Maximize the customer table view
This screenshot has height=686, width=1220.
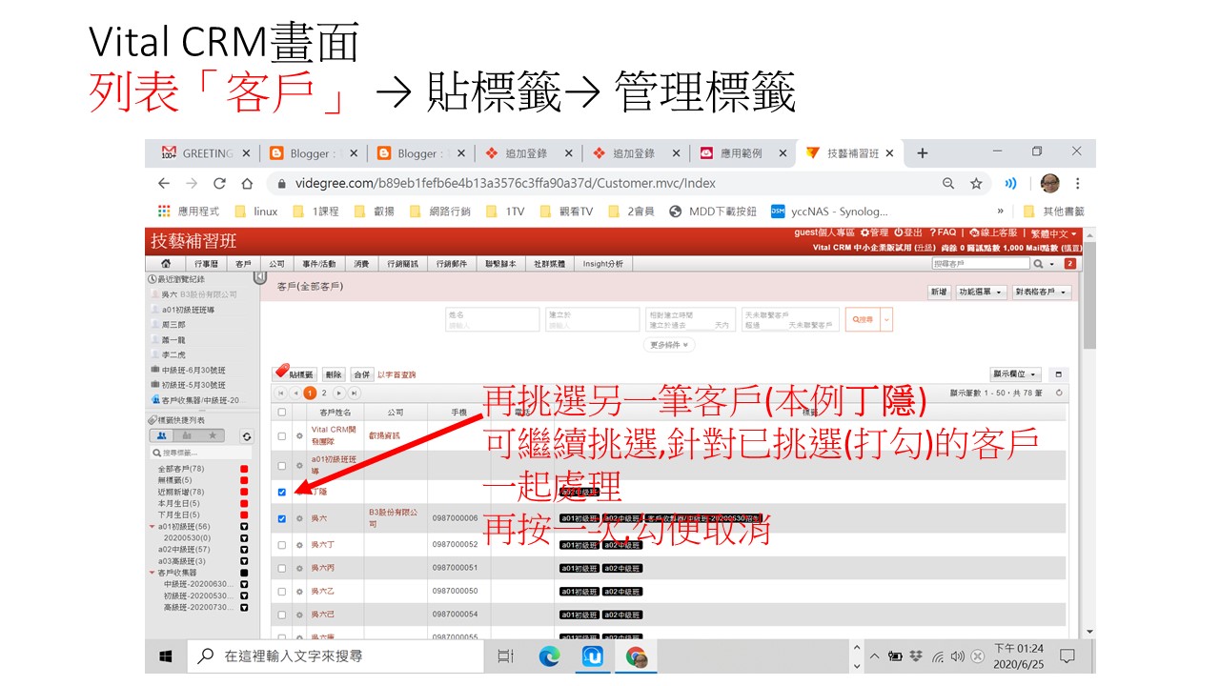1058,374
